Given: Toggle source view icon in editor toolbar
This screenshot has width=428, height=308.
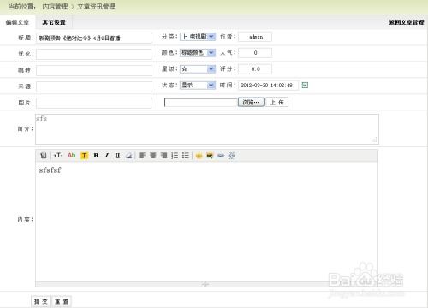Looking at the screenshot, I should click(43, 156).
